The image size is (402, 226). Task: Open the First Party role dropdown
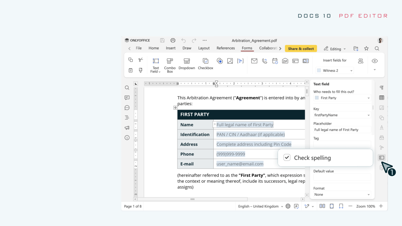click(342, 98)
